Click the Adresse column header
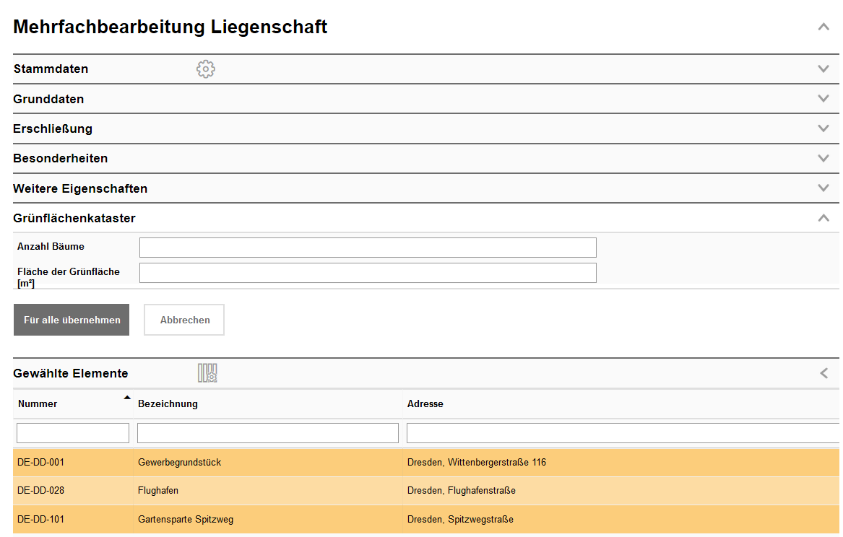The image size is (843, 537). [x=425, y=403]
